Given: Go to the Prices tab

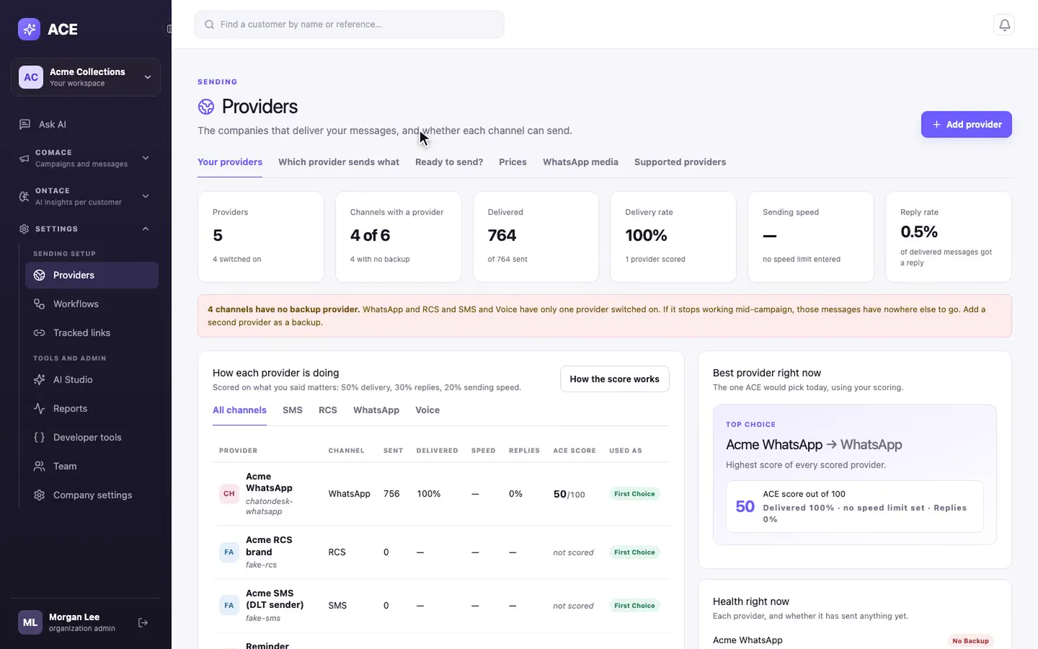Looking at the screenshot, I should [513, 162].
